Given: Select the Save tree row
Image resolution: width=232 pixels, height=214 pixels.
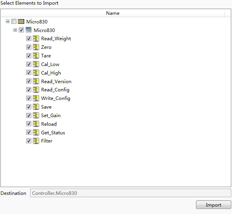Looking at the screenshot, I should coord(46,107).
